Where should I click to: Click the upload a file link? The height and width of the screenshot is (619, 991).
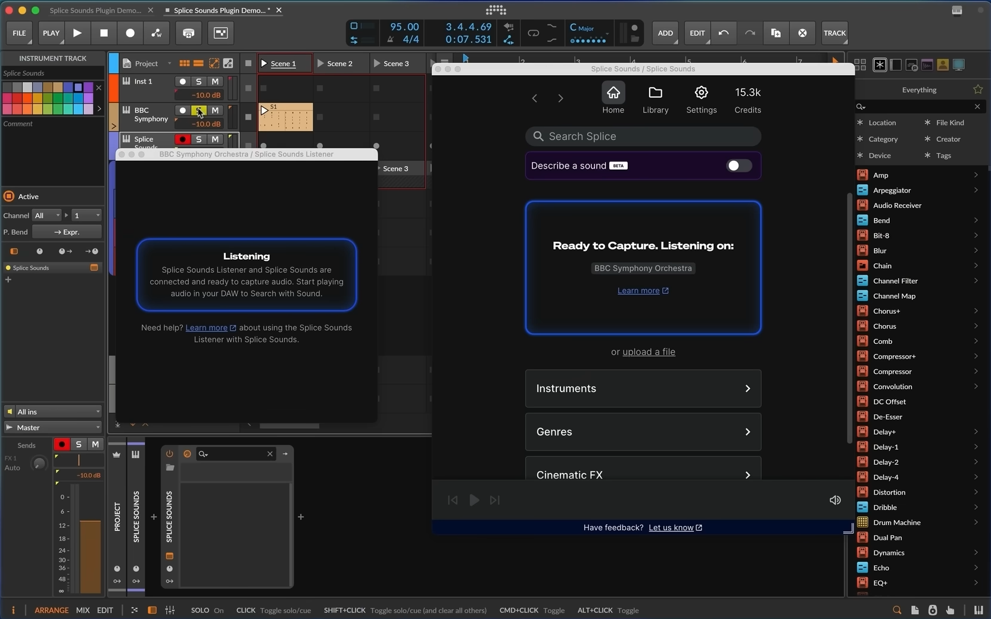coord(649,352)
